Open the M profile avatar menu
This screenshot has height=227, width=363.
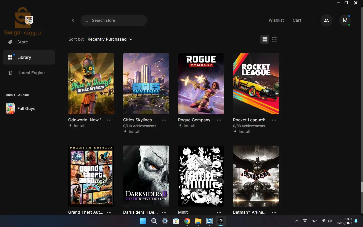point(345,20)
